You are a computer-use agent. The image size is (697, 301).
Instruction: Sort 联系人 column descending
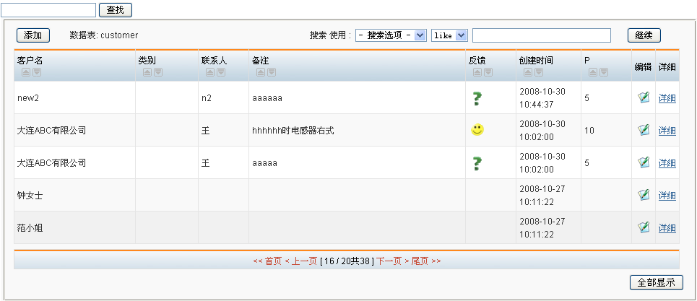pyautogui.click(x=221, y=72)
